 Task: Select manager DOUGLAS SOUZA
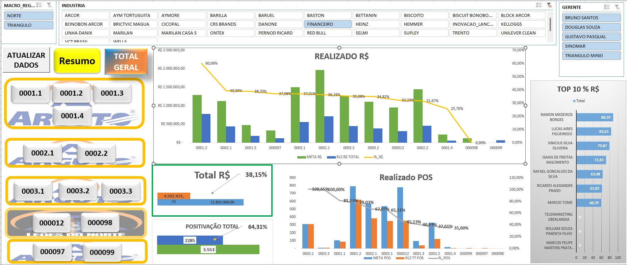click(x=592, y=27)
